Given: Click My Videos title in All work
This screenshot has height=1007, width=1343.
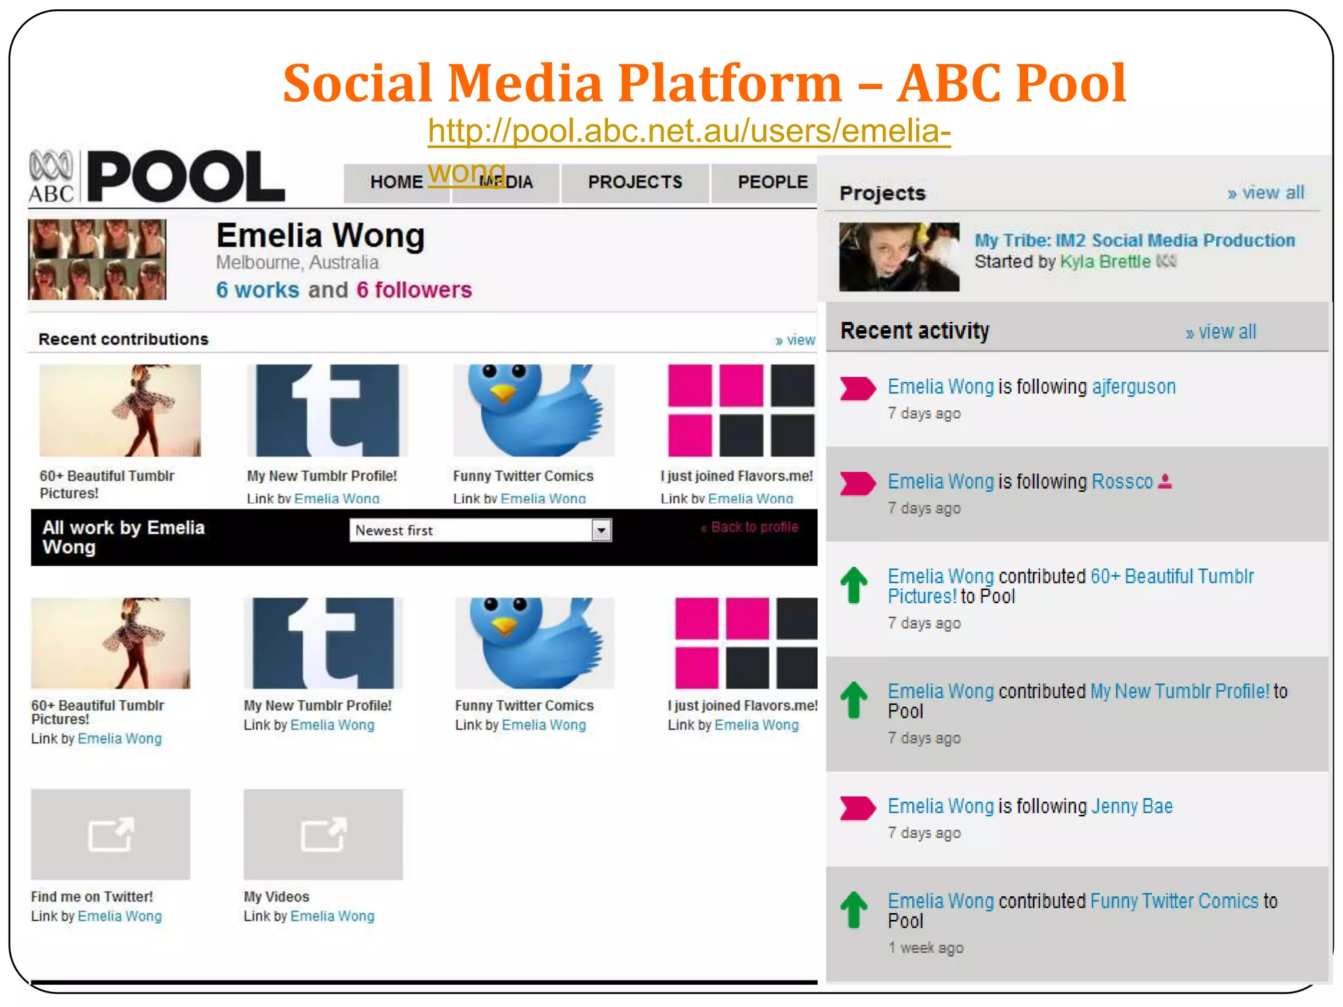Looking at the screenshot, I should (x=276, y=896).
